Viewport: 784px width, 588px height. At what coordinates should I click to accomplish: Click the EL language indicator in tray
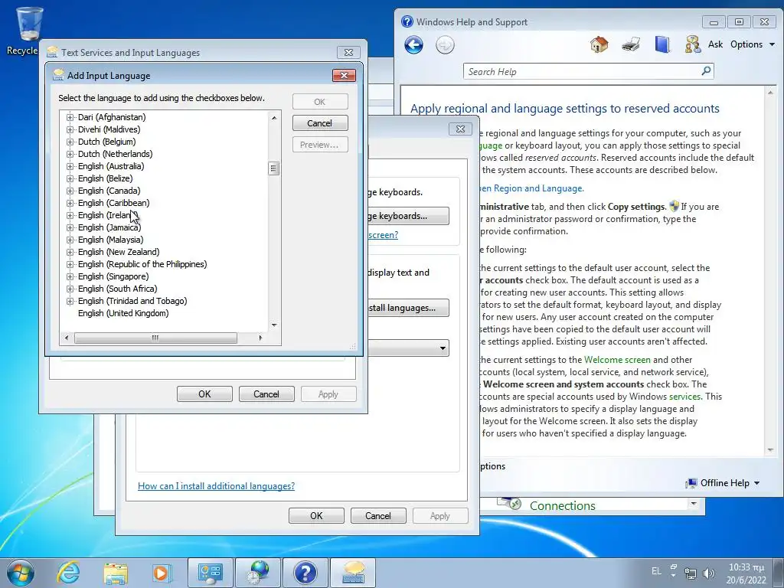tap(656, 571)
